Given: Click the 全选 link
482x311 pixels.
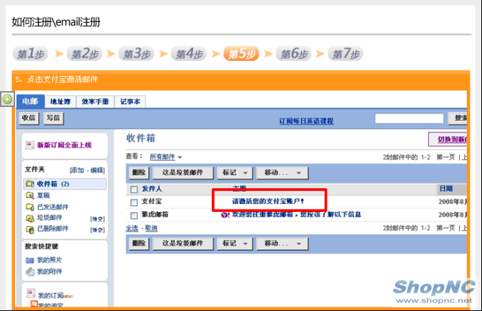Looking at the screenshot, I should point(132,228).
